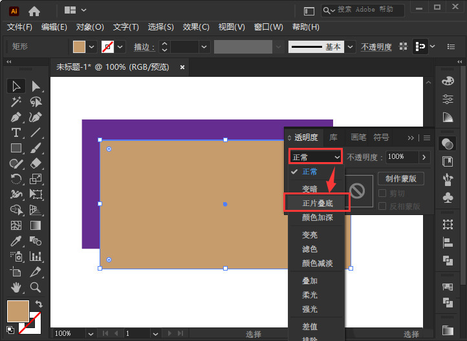
Task: Select the Lasso tool
Action: [36, 101]
